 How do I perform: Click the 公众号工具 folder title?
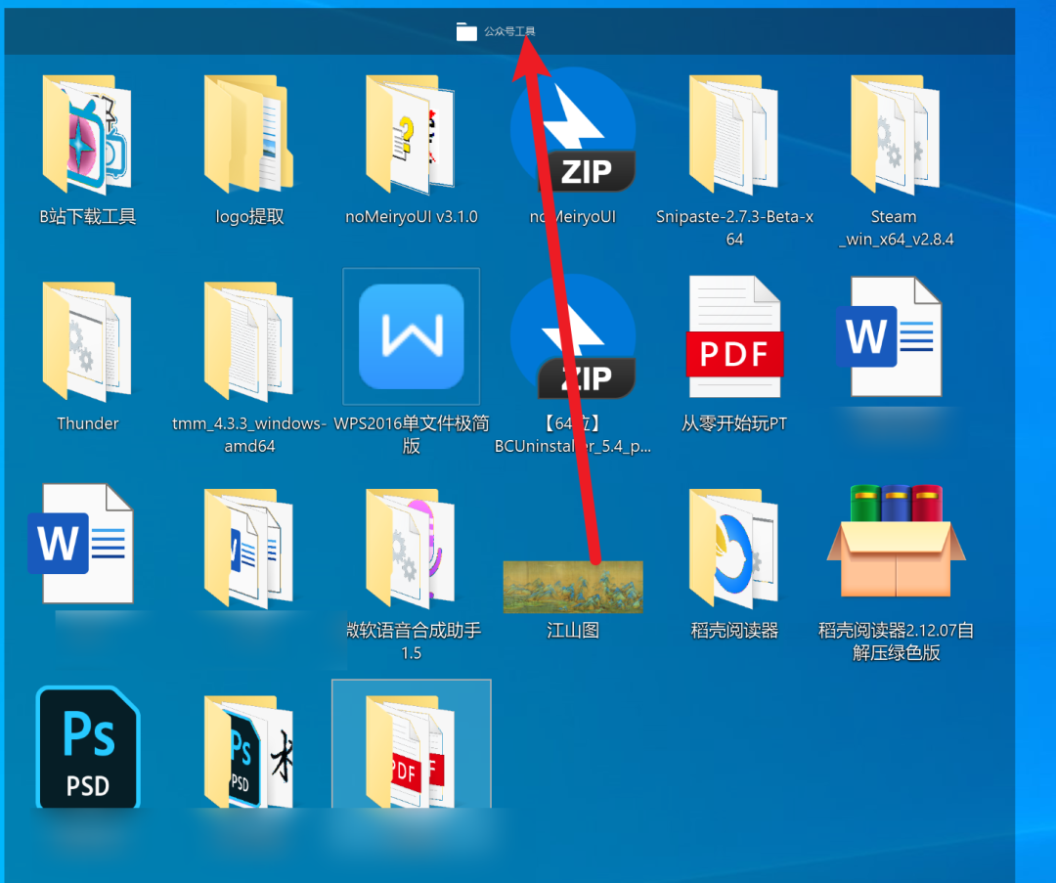click(x=509, y=31)
